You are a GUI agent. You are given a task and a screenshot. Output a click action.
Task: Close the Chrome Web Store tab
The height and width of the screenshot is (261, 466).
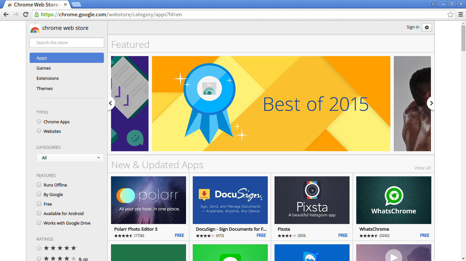tap(65, 5)
